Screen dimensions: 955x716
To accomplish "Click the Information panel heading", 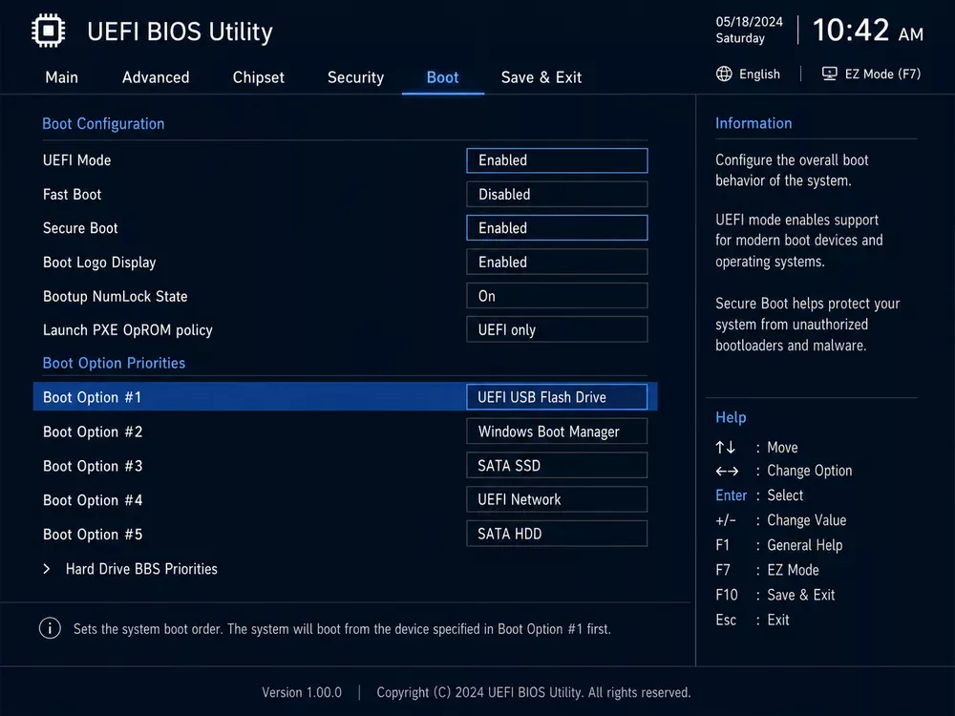I will [753, 123].
